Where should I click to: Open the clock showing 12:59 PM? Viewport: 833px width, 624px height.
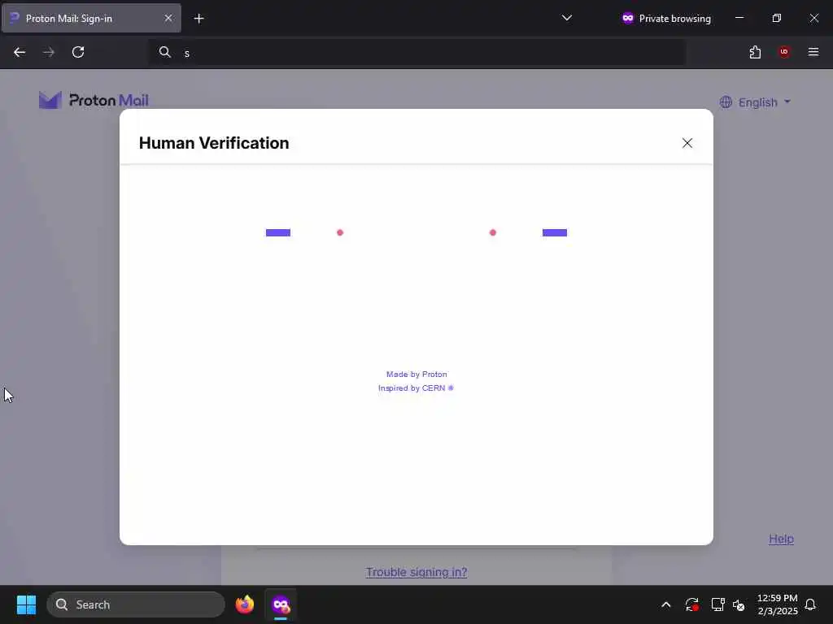click(777, 604)
